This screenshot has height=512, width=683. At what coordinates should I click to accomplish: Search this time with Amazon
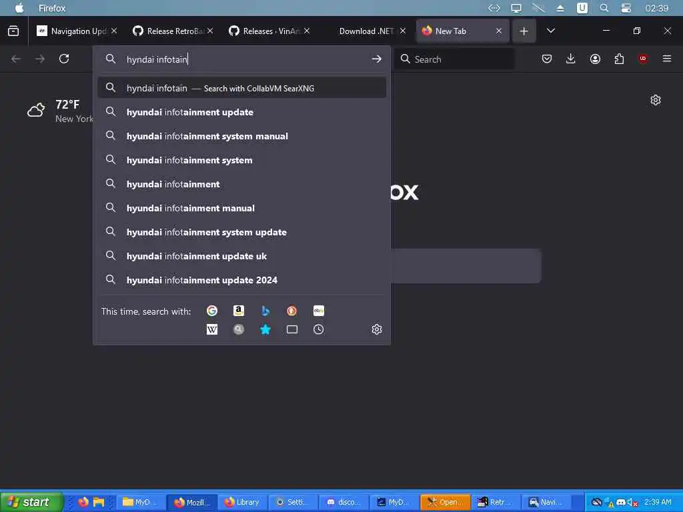point(239,311)
